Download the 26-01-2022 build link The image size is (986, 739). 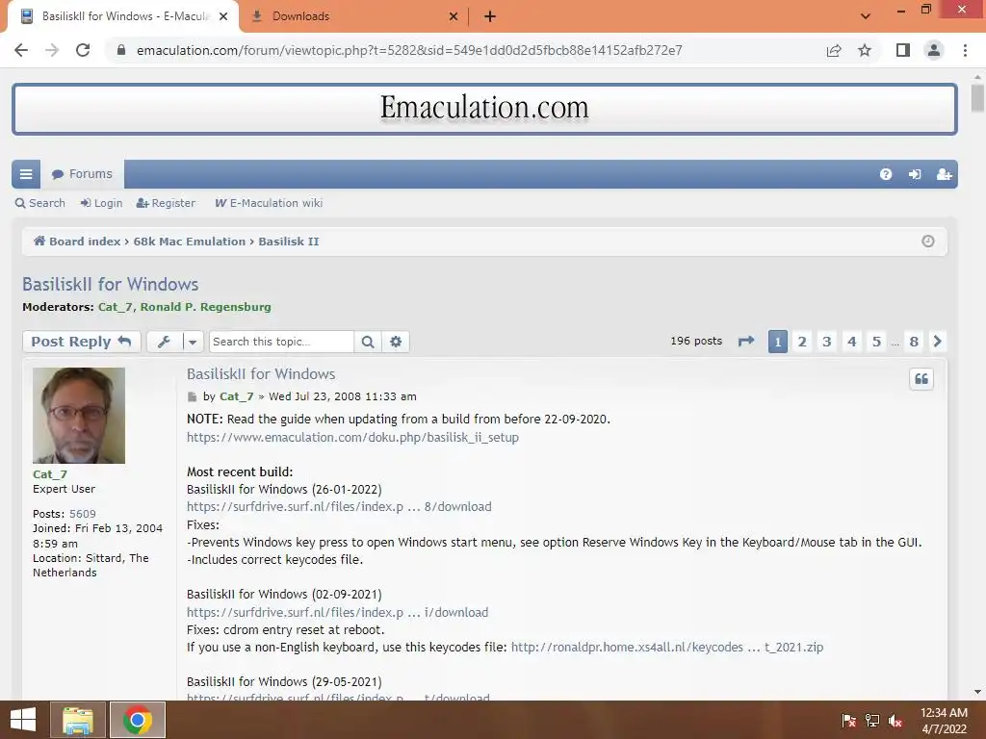click(339, 506)
